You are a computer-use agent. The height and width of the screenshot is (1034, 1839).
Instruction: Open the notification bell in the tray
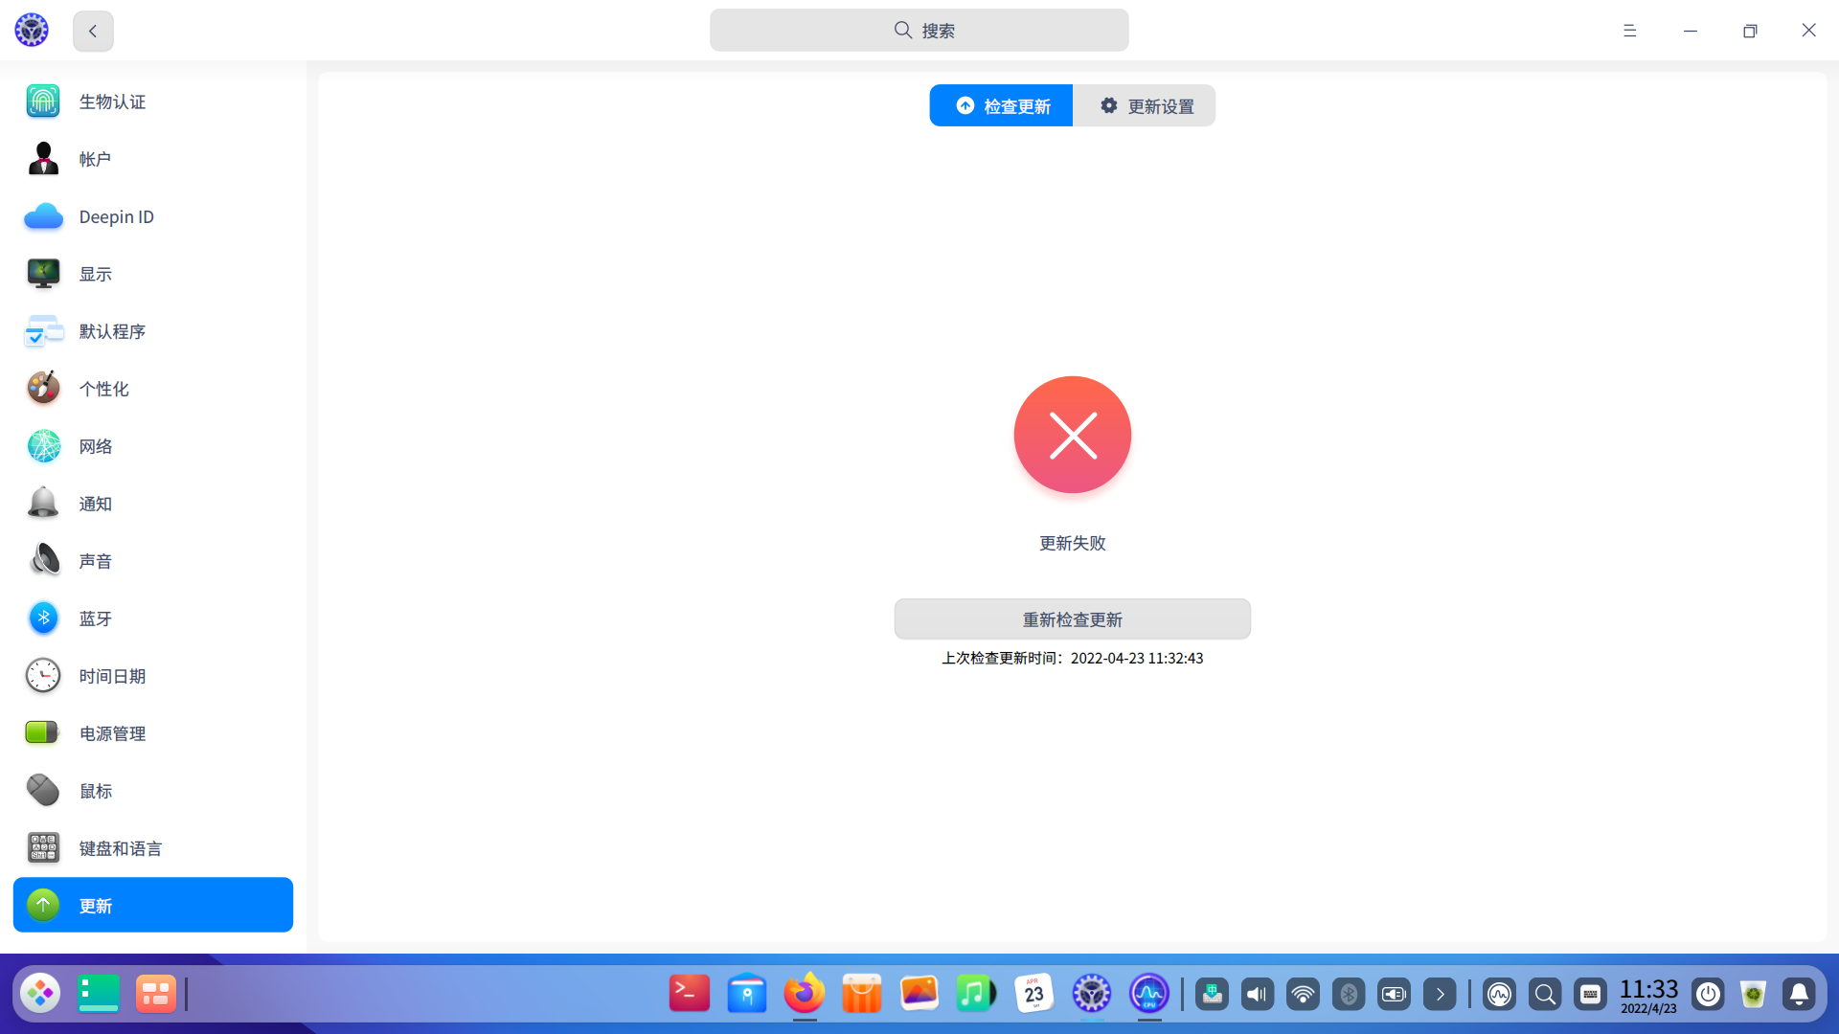pyautogui.click(x=1800, y=994)
